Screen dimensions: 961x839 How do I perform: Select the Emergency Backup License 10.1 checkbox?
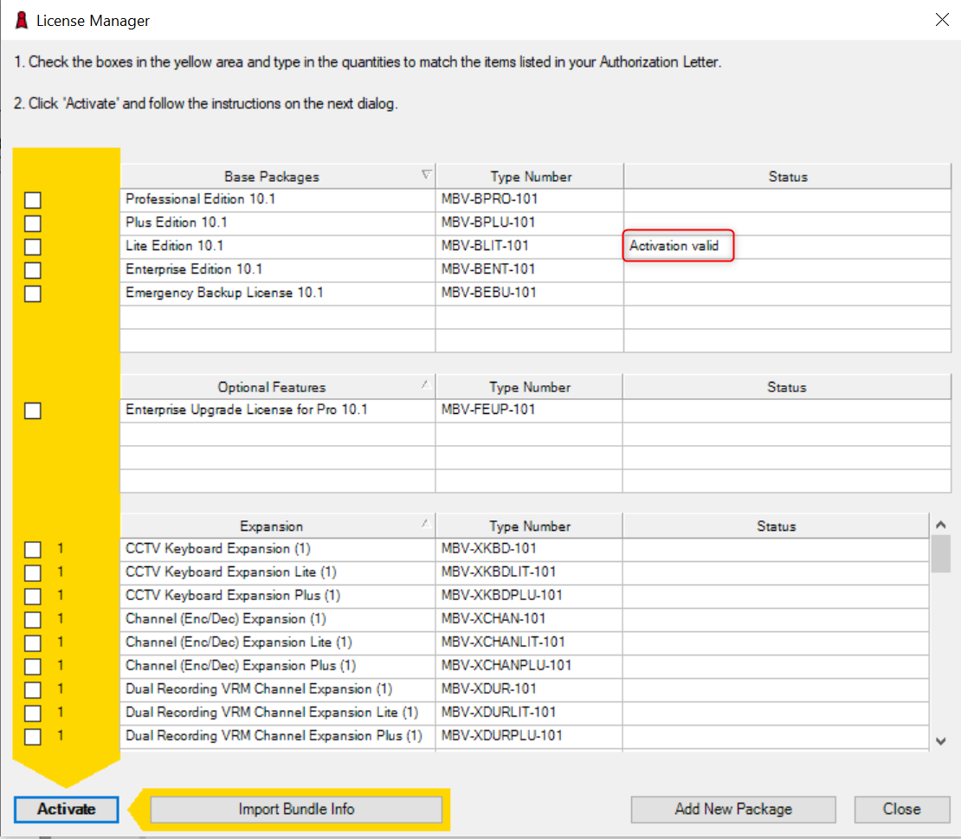33,294
